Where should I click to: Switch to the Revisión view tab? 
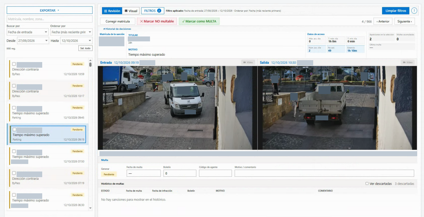pyautogui.click(x=112, y=11)
